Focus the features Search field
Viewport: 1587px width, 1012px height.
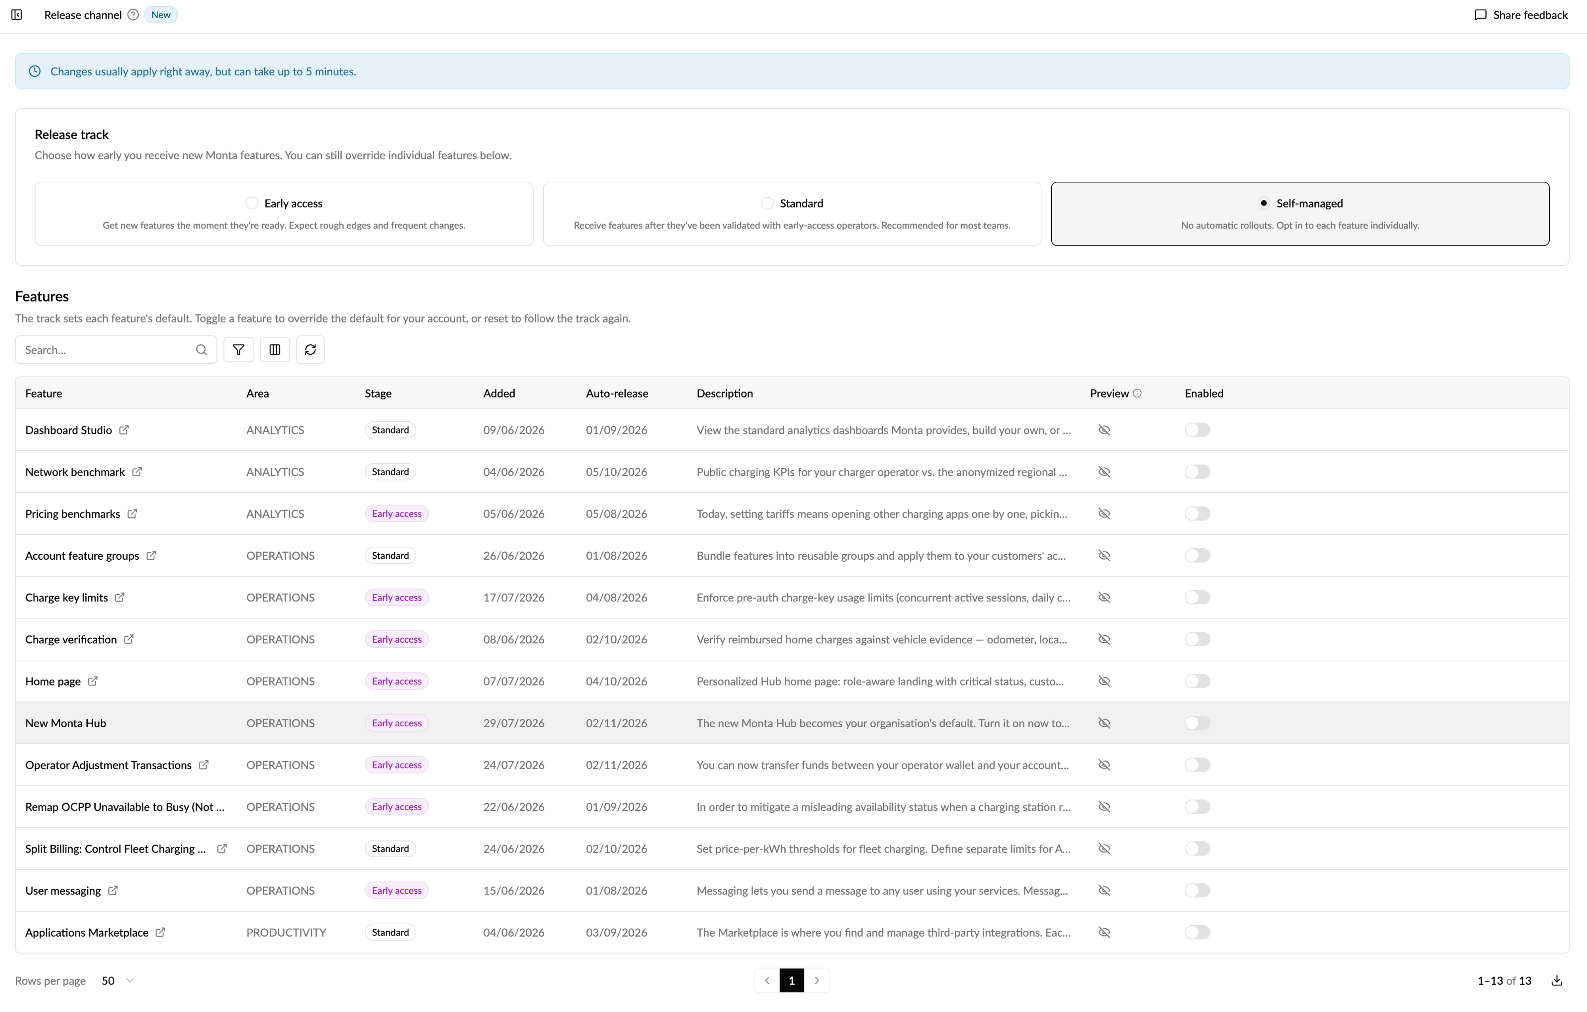[116, 350]
